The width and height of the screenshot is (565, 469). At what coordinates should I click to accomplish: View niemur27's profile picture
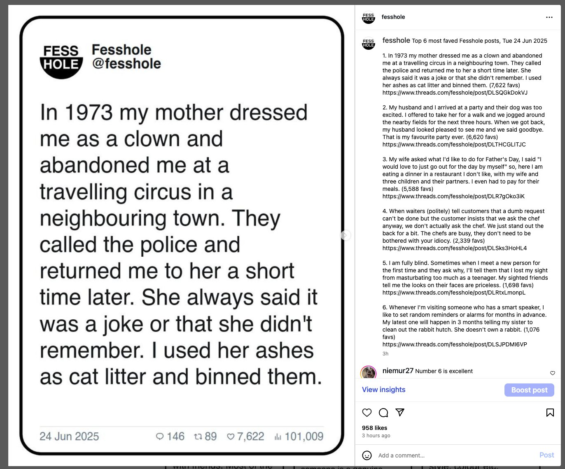click(369, 372)
